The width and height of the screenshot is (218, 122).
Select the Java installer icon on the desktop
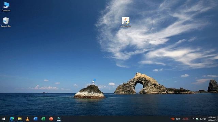tap(126, 22)
